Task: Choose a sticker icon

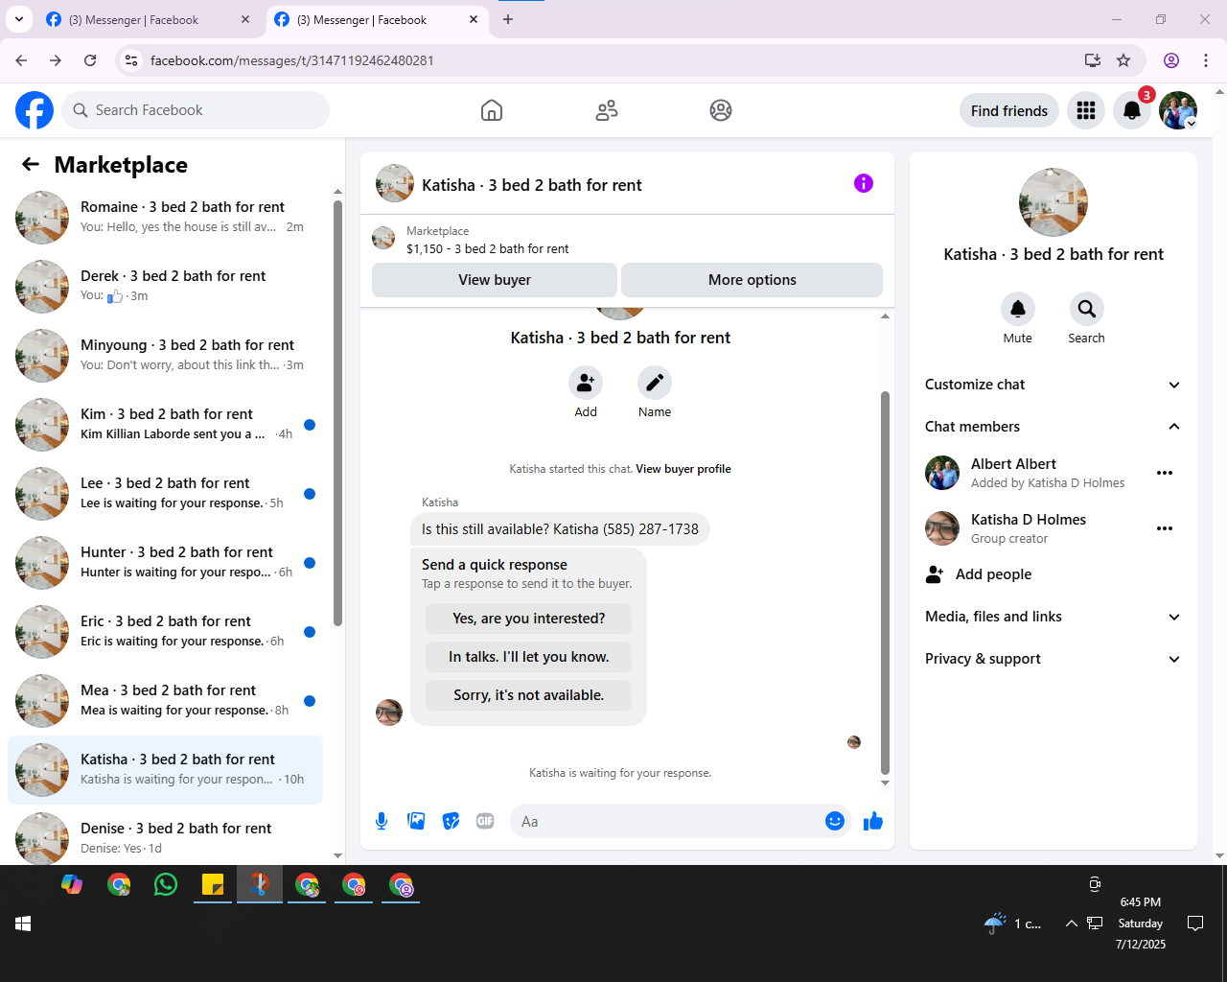Action: pyautogui.click(x=451, y=821)
